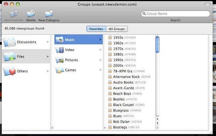216x136 pixels.
Task: Click the 85,086 newsgroups found status text
Action: click(x=25, y=28)
